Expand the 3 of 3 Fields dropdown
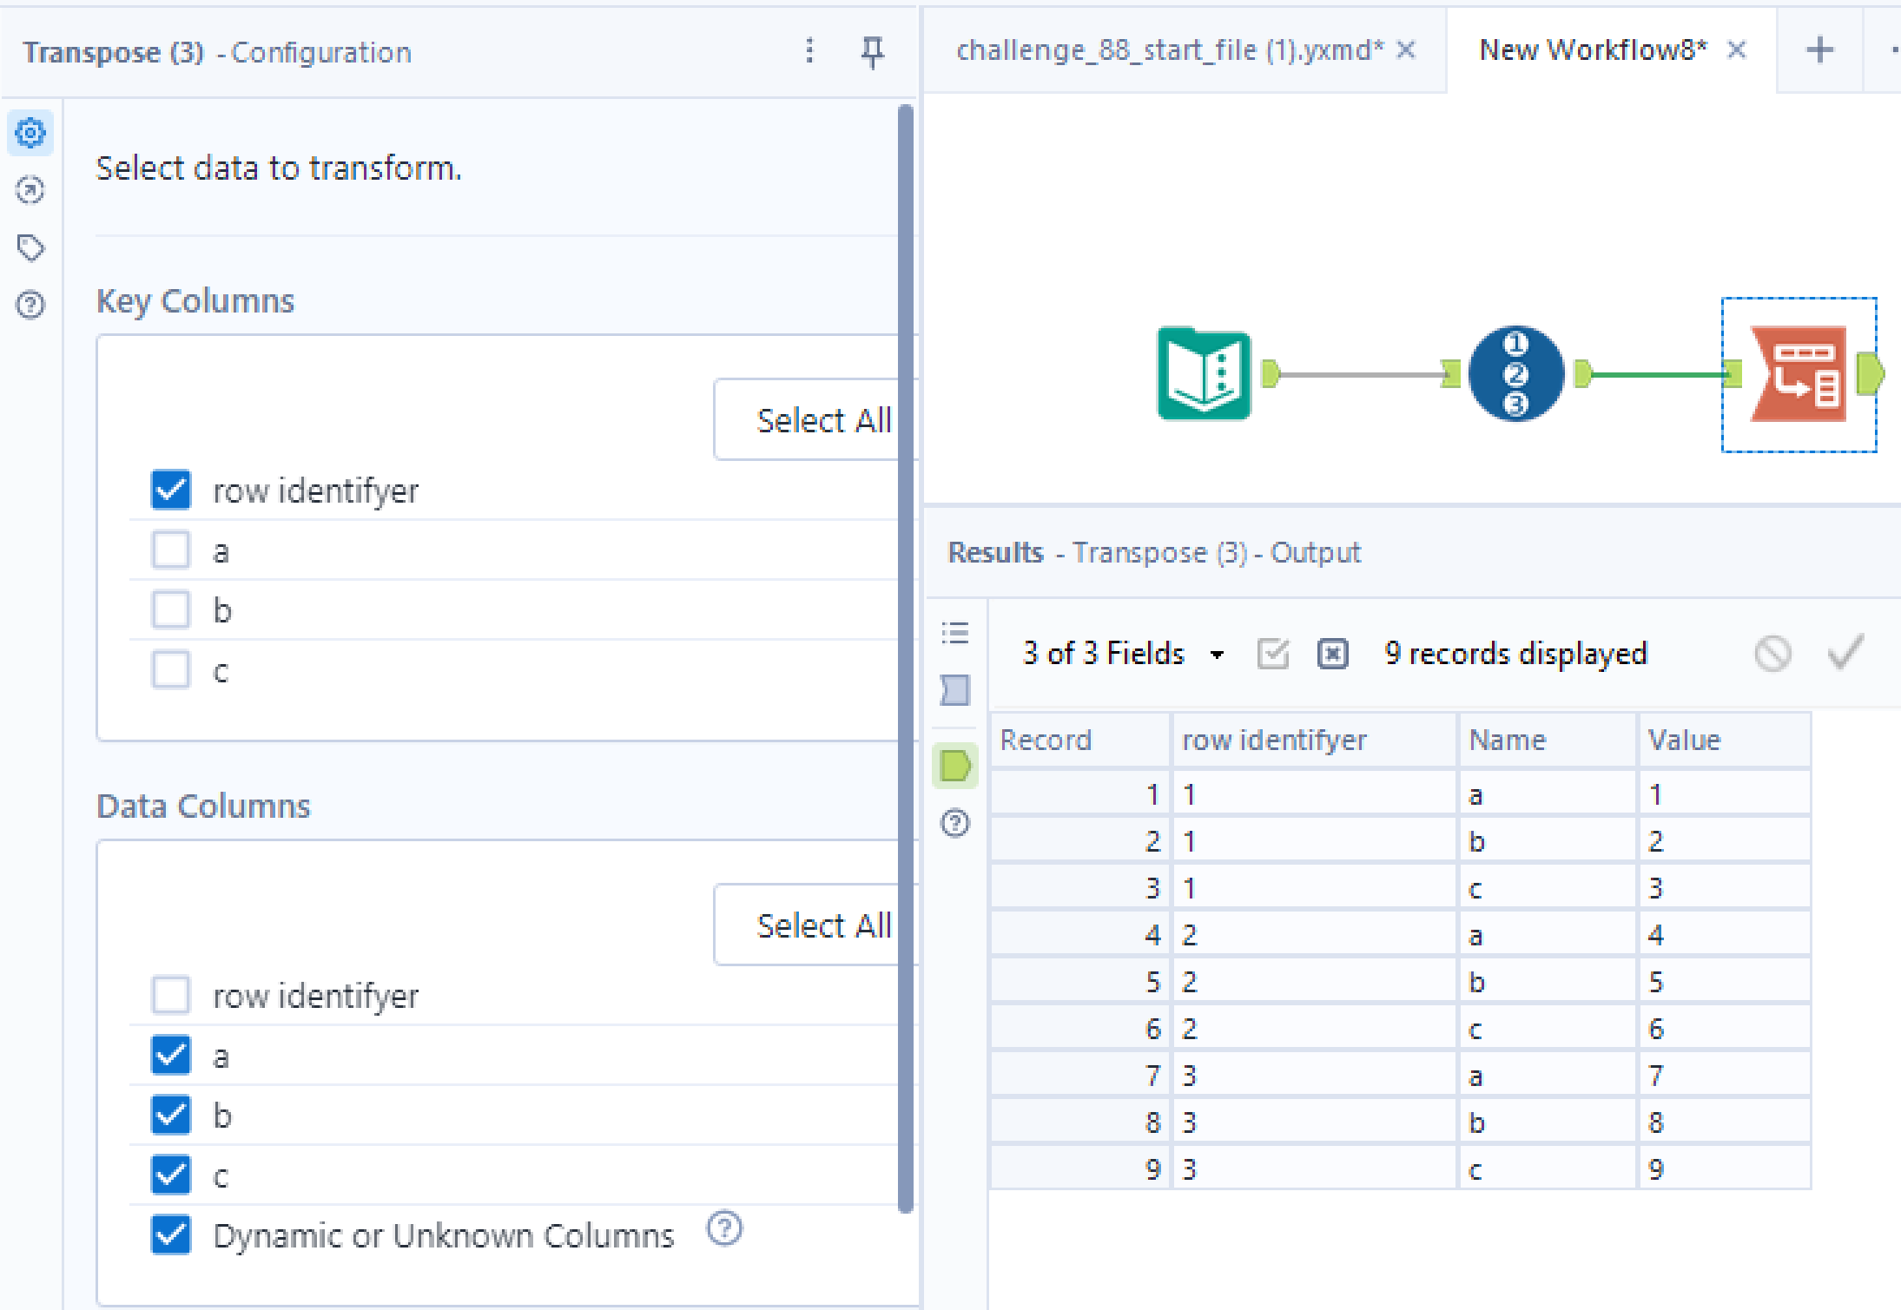This screenshot has width=1901, height=1310. [x=1217, y=655]
